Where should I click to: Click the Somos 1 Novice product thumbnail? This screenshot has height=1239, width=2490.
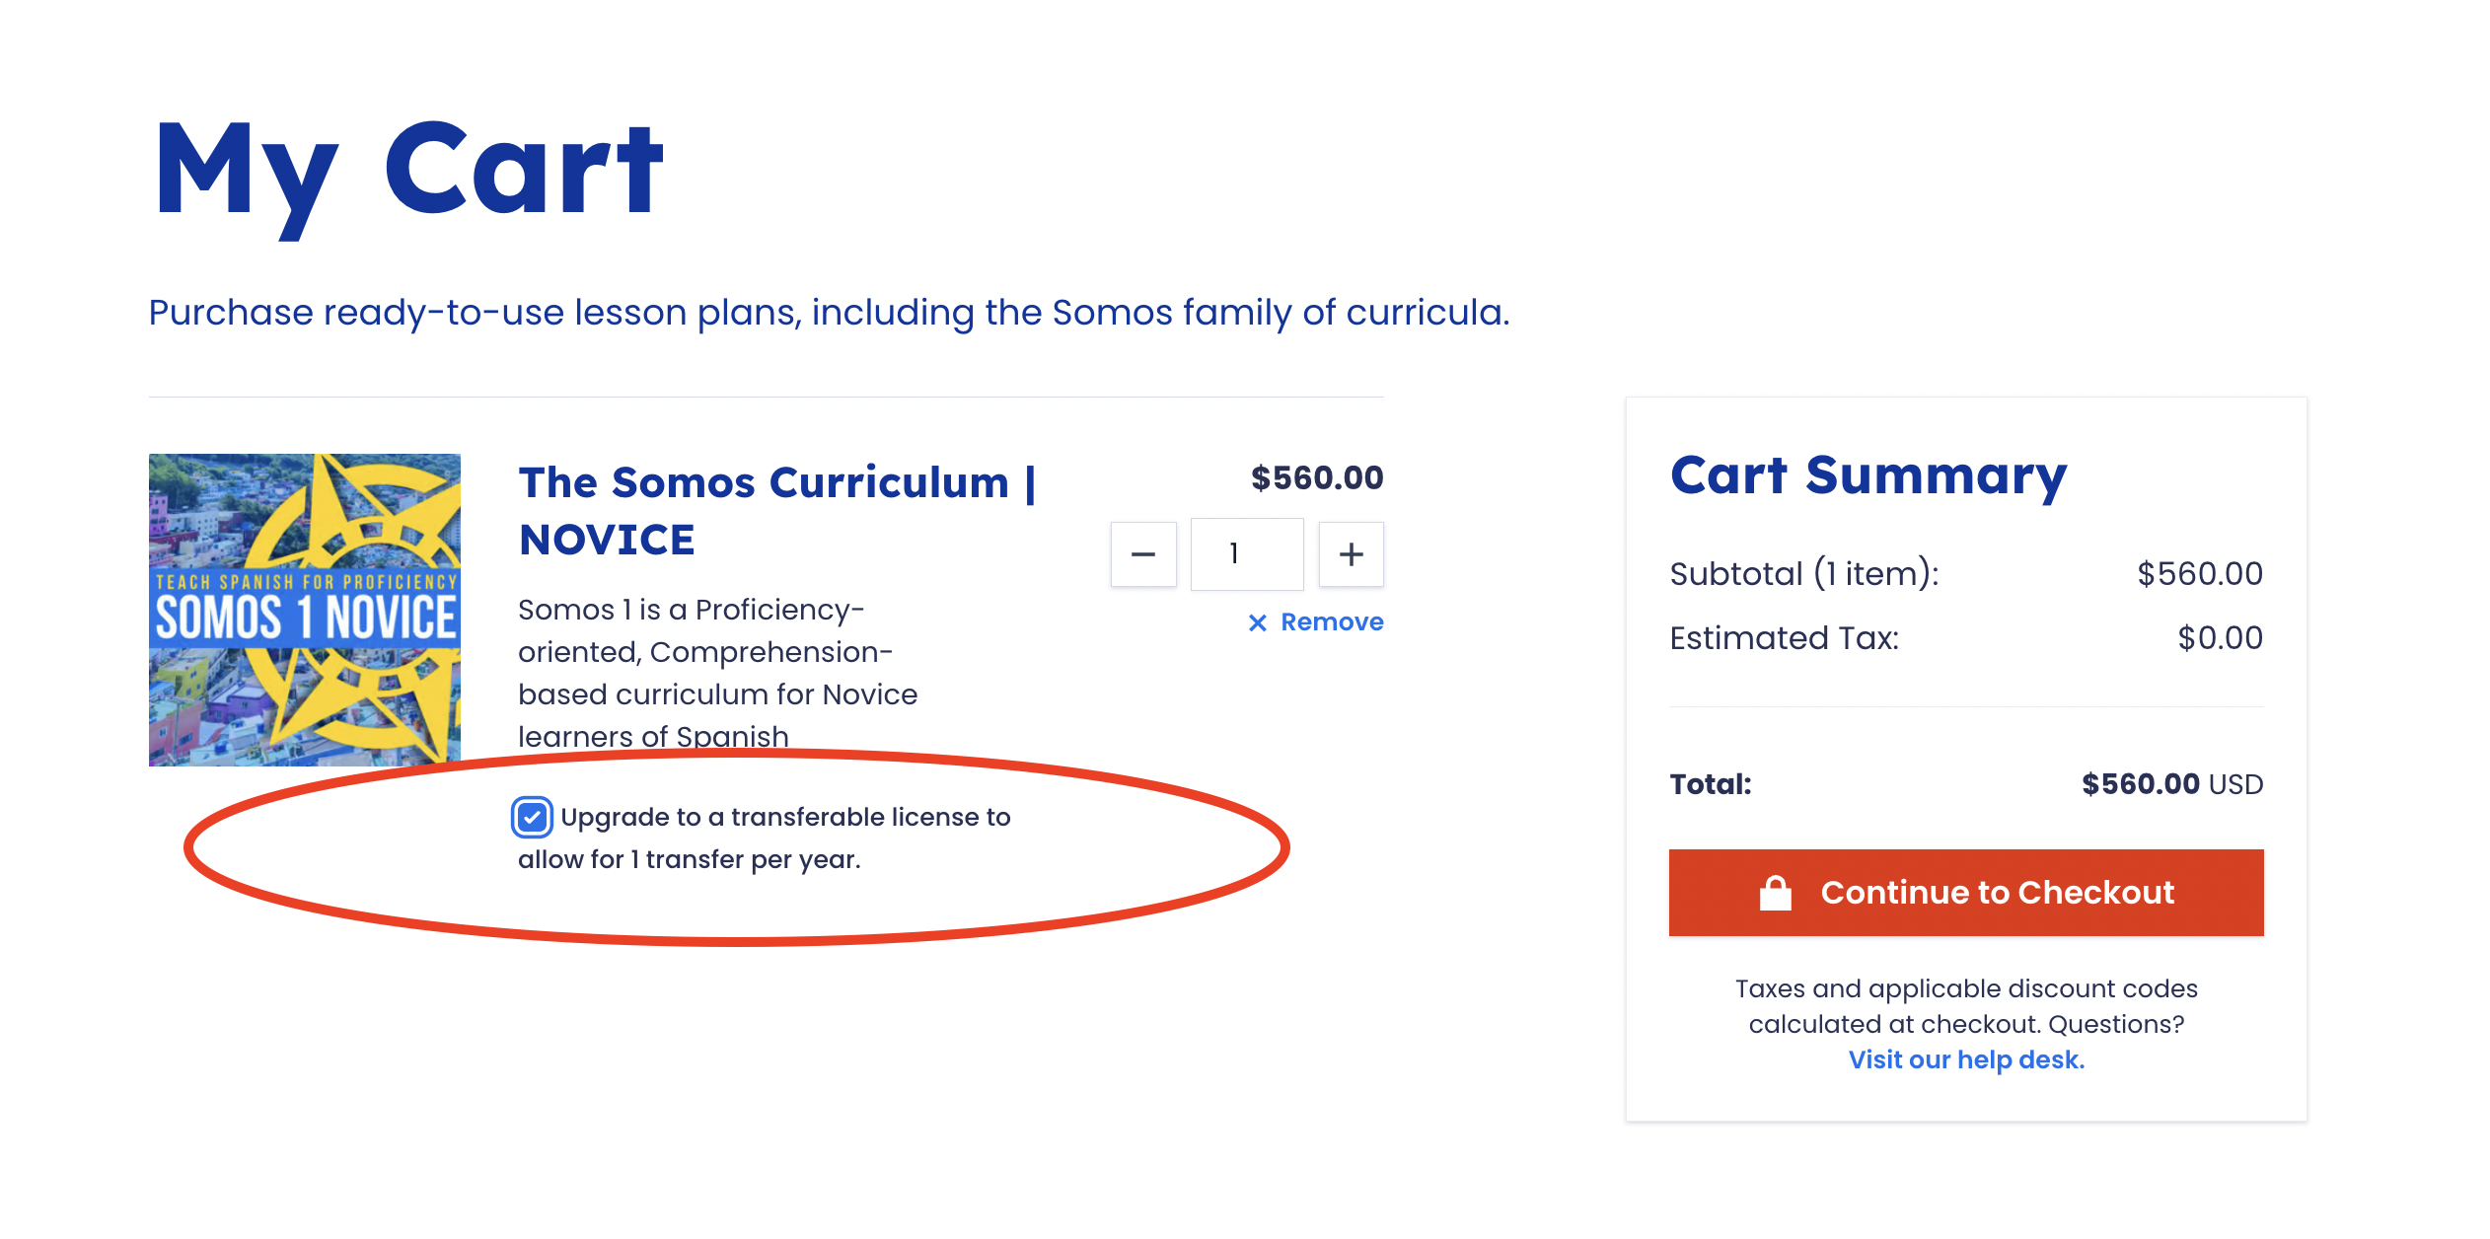[304, 610]
